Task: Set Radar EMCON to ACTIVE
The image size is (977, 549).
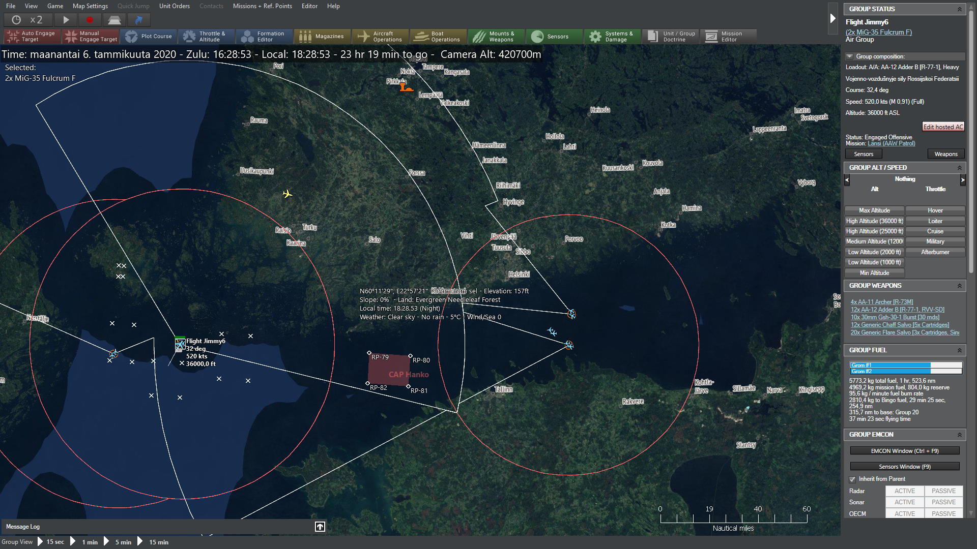Action: 904,491
